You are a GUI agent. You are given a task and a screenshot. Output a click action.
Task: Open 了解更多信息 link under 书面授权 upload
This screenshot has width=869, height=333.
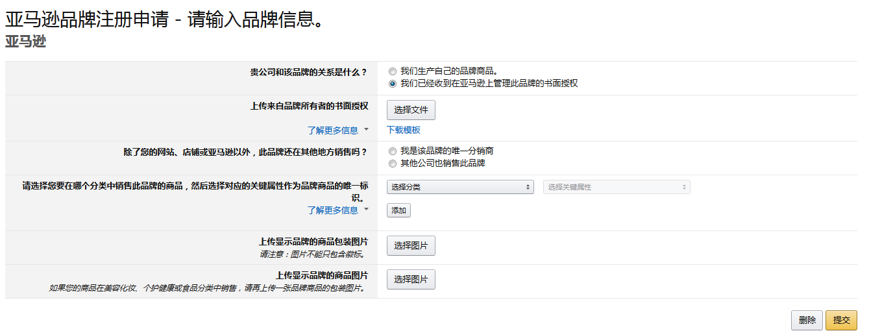(333, 130)
